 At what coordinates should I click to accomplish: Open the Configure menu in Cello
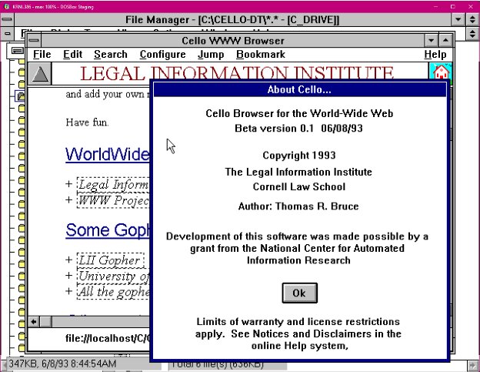pyautogui.click(x=162, y=54)
